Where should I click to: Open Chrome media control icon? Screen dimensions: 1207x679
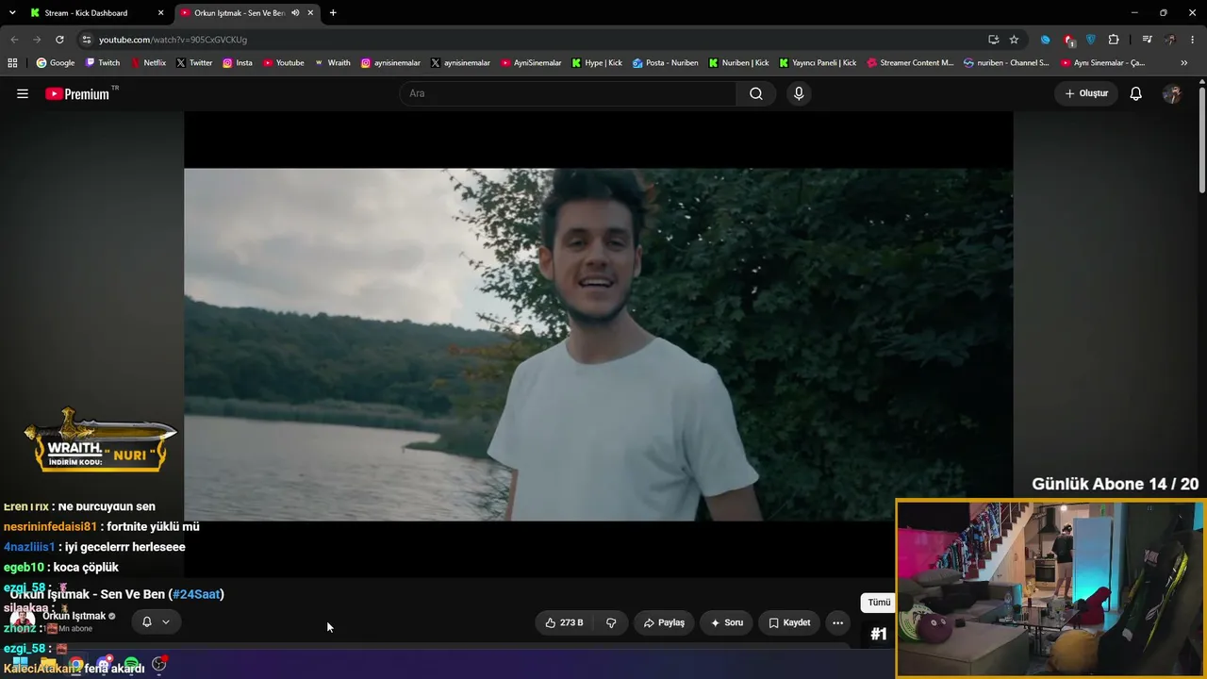(x=1147, y=40)
